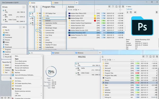Click the cut scissors icon in preview panel
Viewport: 159px width, 99px height.
127,12
